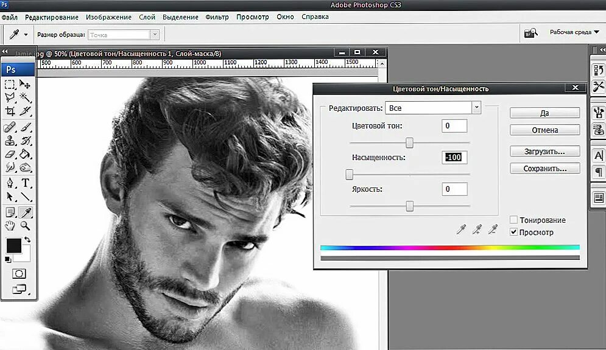This screenshot has height=350, width=606.
Task: Select the Smudge tool
Action: 10,167
